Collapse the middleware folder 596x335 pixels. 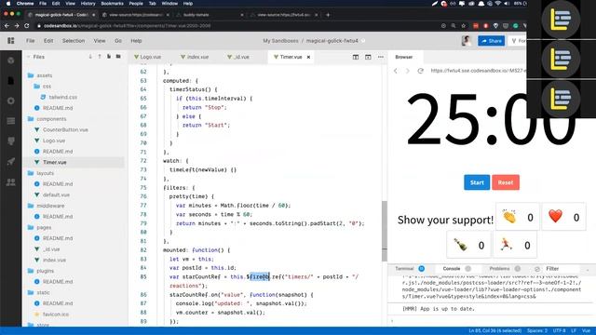46,206
